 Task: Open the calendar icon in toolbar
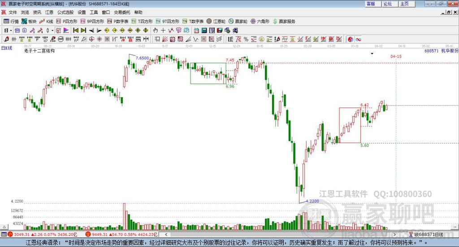tap(196, 30)
